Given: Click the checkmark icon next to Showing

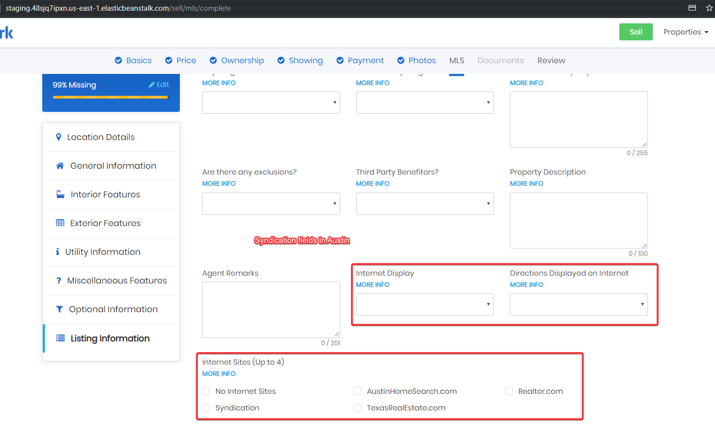Looking at the screenshot, I should coord(281,60).
